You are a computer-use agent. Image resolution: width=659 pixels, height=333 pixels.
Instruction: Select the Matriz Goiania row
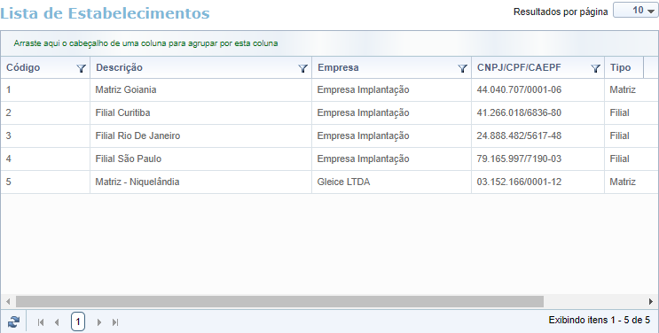point(330,89)
